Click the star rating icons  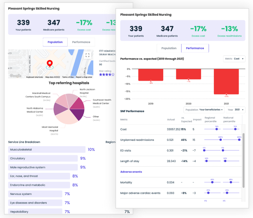(x=107, y=75)
